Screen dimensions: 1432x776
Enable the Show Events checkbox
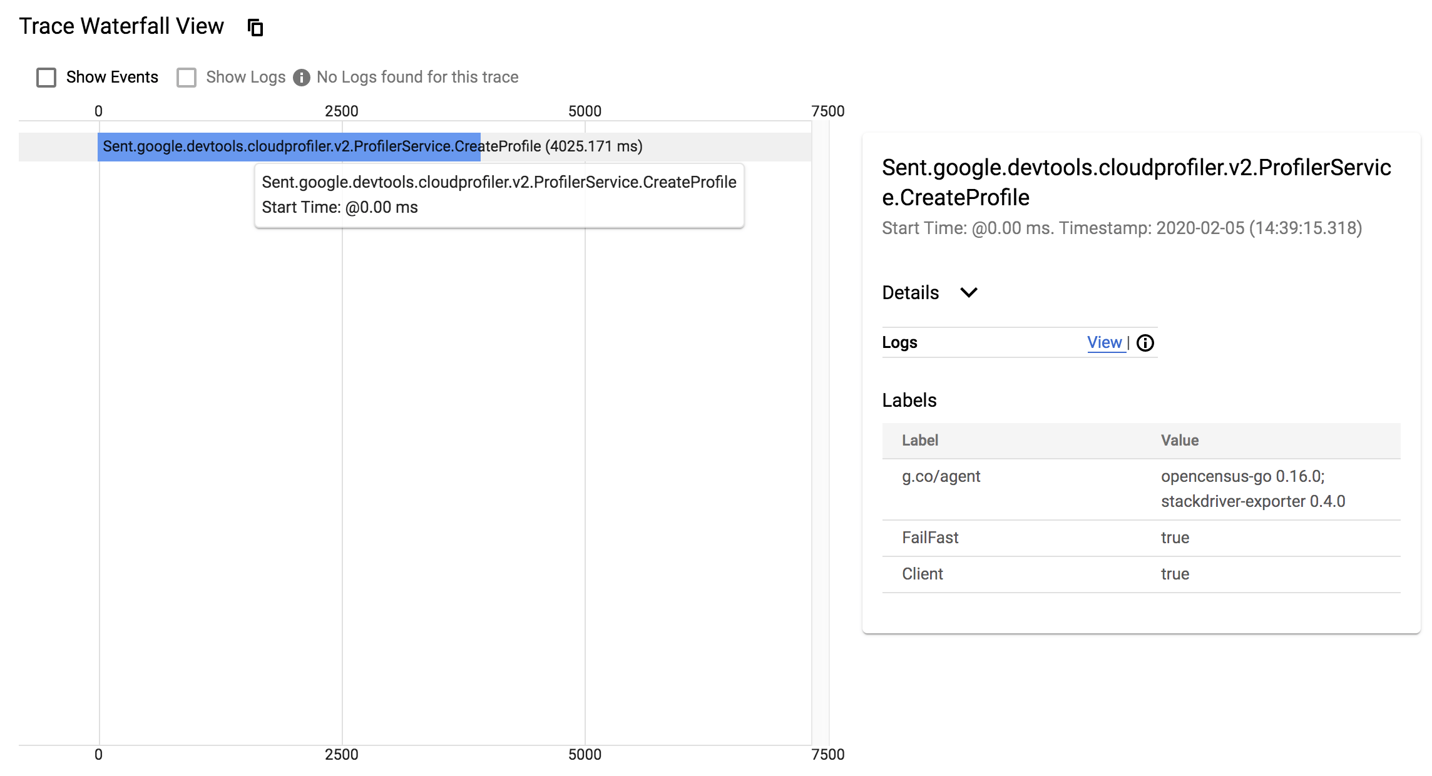click(46, 78)
